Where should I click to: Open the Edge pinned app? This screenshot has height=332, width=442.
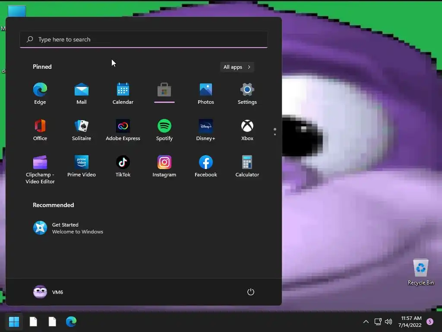[x=40, y=94]
